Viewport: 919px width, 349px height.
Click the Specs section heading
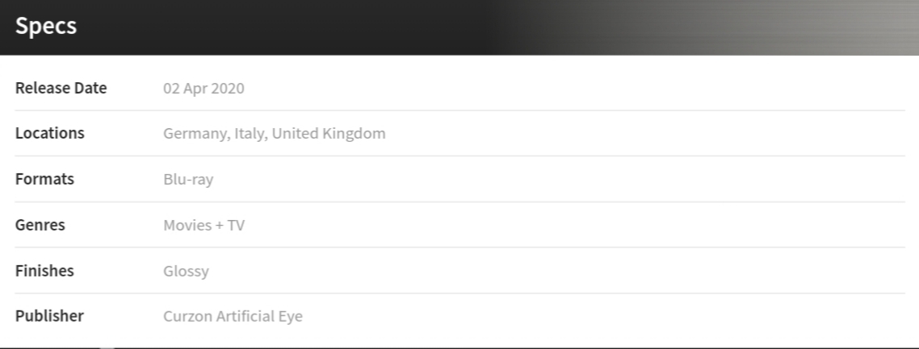pos(46,26)
